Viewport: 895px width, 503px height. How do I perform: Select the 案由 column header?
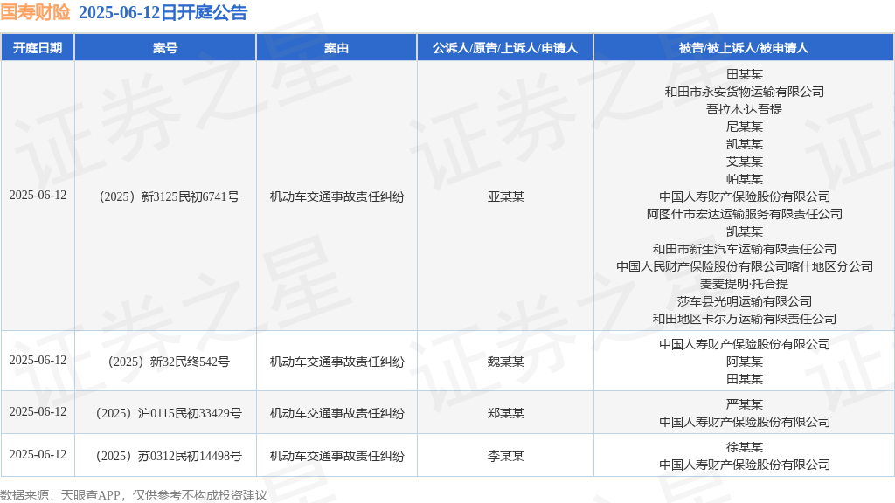point(336,48)
